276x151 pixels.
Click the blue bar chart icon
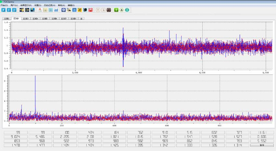click(x=56, y=10)
